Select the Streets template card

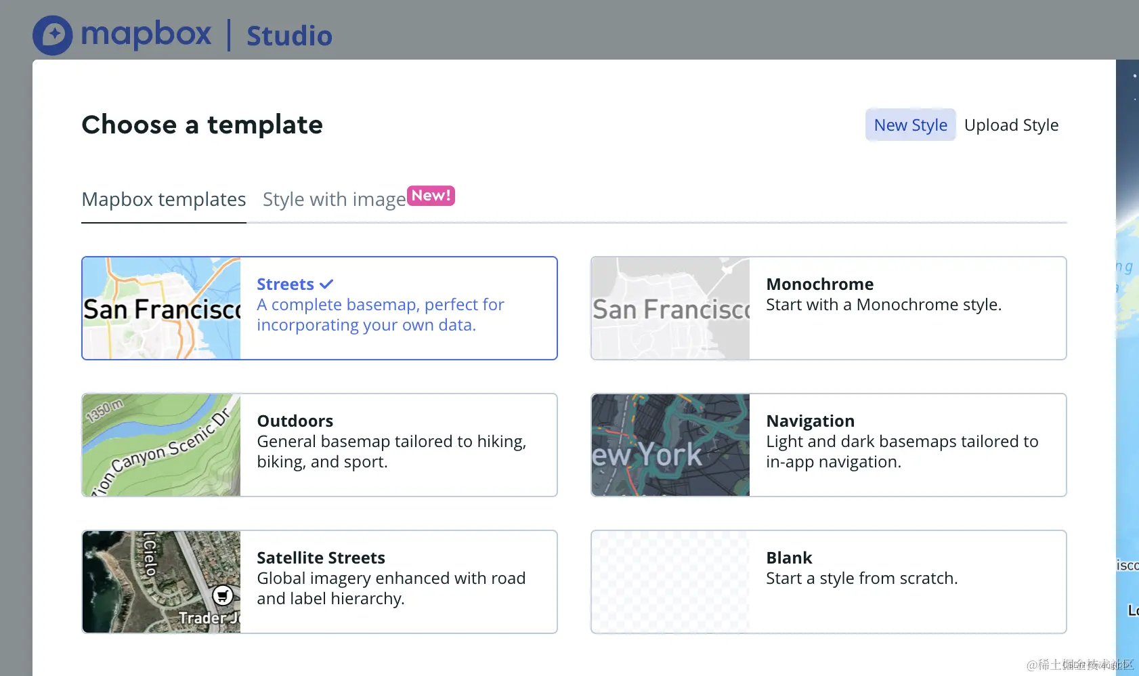click(320, 308)
